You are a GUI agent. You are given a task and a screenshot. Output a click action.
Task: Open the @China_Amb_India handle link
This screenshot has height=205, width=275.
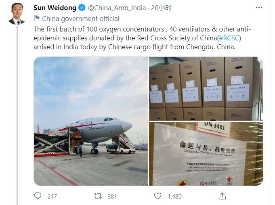(117, 8)
